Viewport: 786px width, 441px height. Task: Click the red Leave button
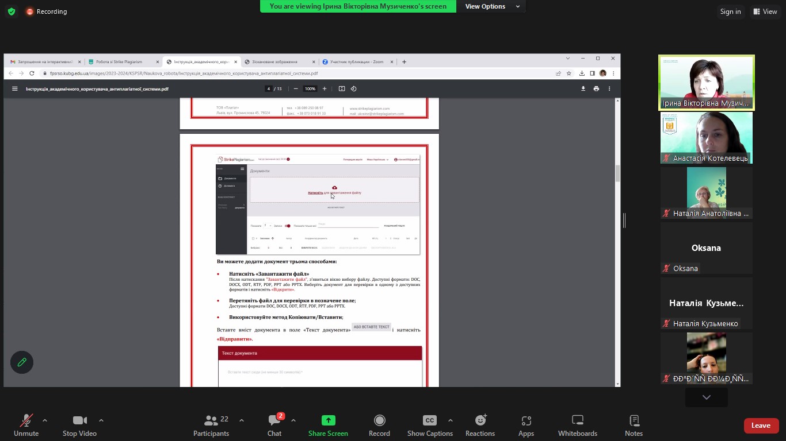click(x=761, y=425)
